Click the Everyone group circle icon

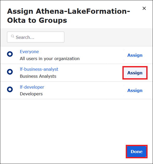pos(10,54)
